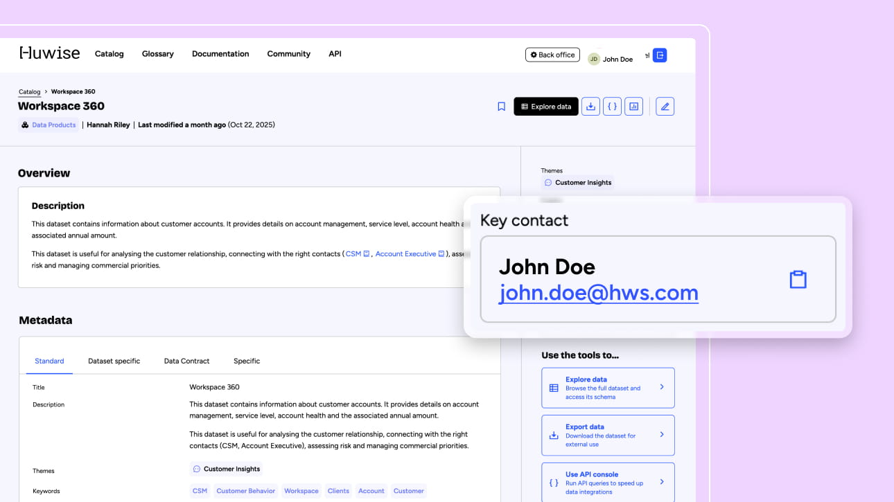Screen dimensions: 894x502
Task: Open the chart visualization icon
Action: click(x=633, y=107)
